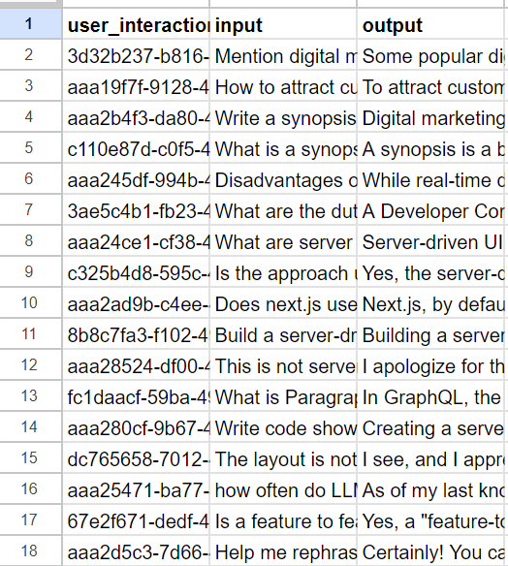
Task: Select cell with ID 8b8c7fa3-f102
Action: [136, 334]
